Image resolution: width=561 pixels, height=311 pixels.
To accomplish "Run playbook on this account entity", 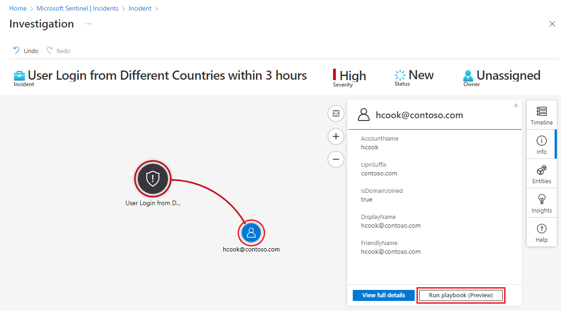I will pos(461,295).
